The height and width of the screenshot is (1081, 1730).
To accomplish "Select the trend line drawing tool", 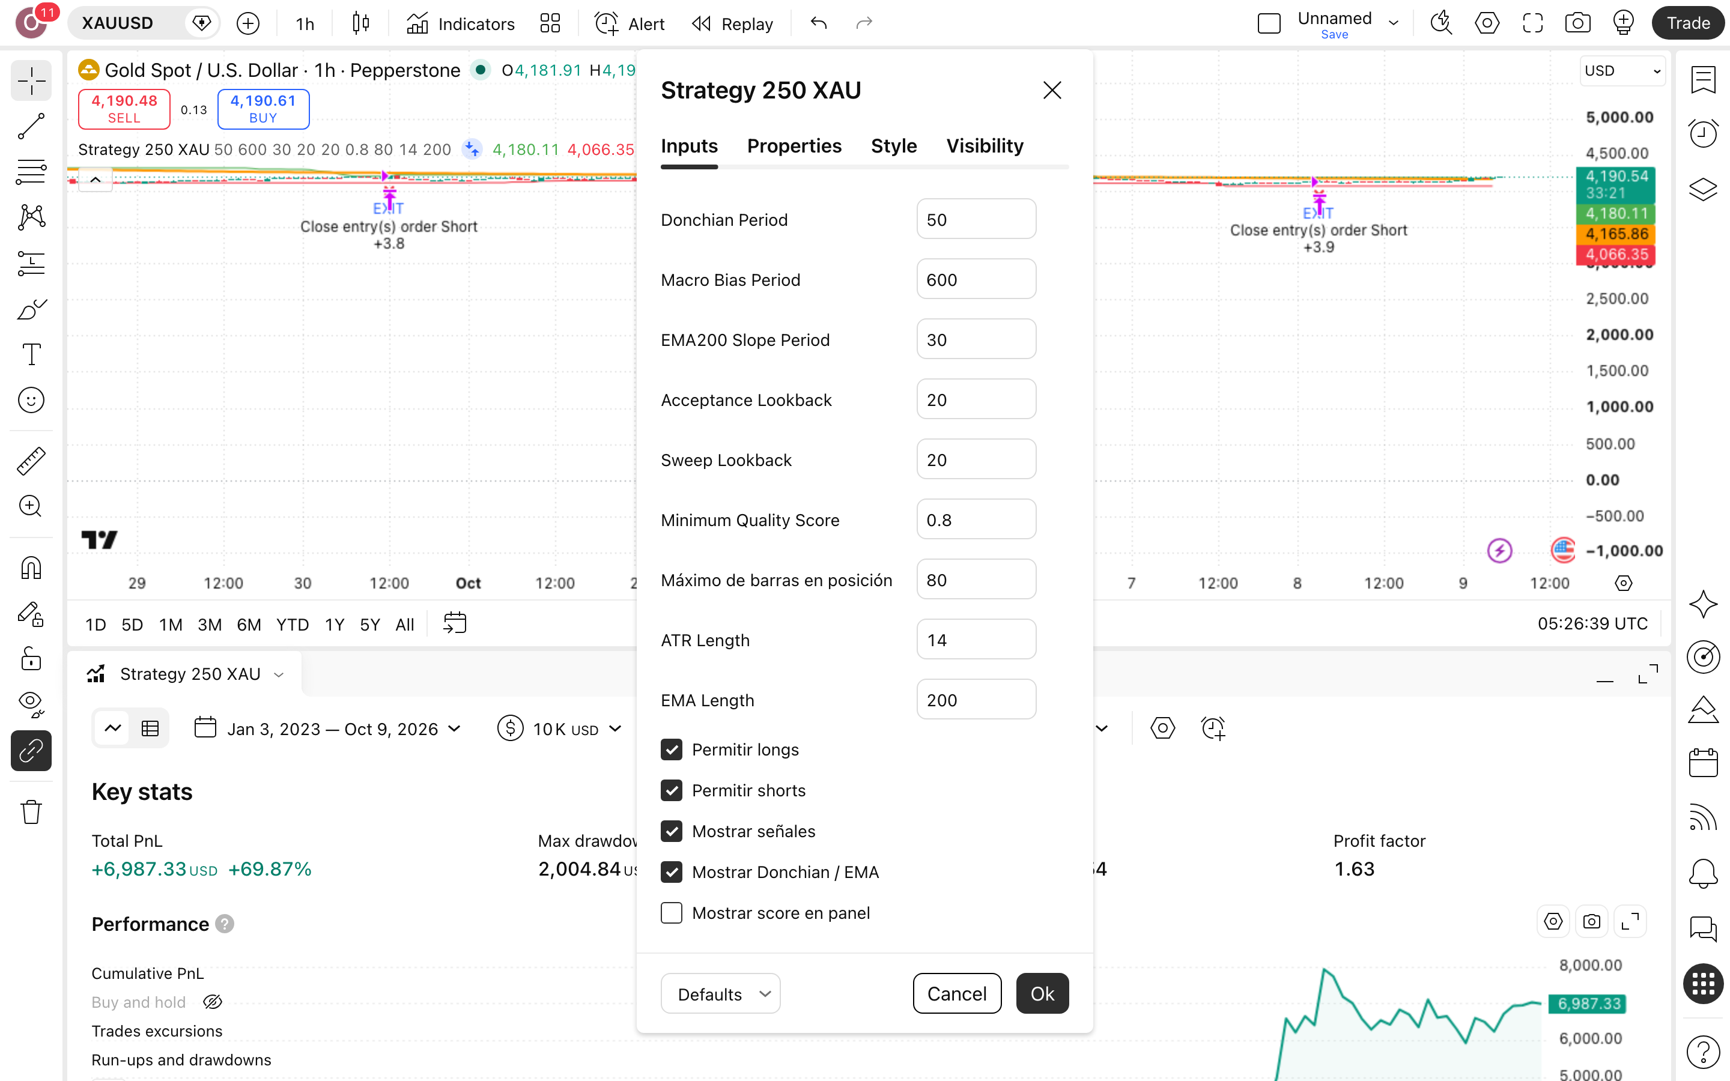I will tap(31, 126).
